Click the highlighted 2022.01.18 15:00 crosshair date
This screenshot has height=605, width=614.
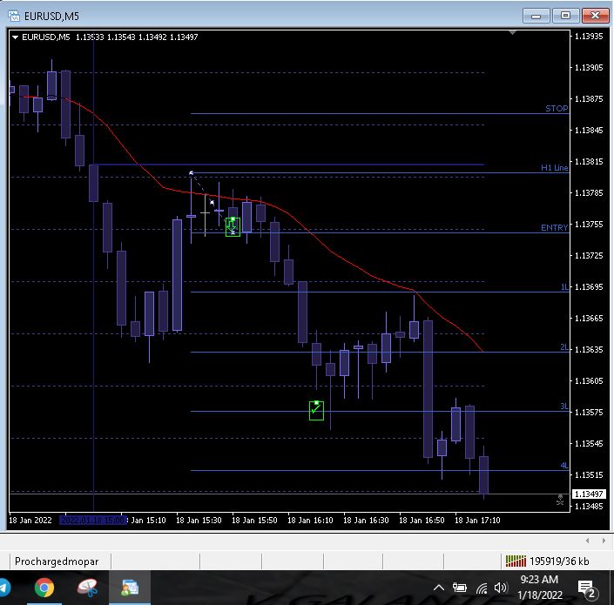pos(93,520)
